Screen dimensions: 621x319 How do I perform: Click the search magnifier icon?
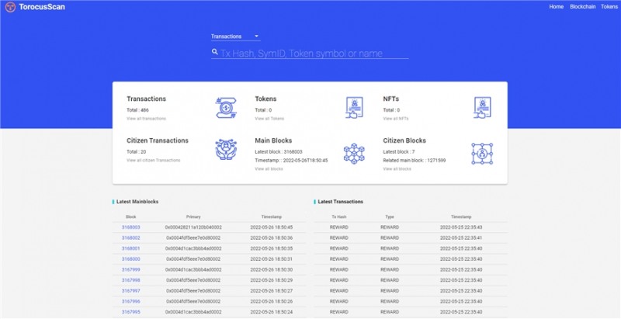click(x=215, y=53)
